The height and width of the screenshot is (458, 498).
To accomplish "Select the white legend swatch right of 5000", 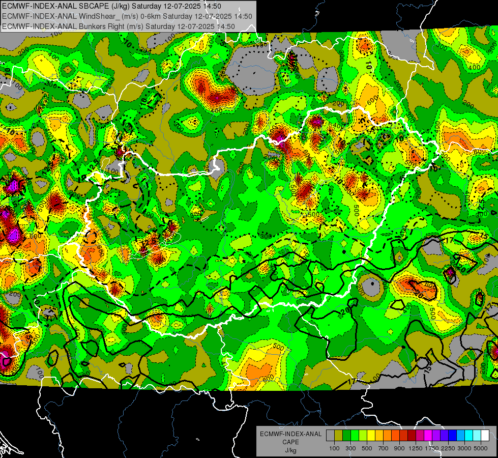I will tap(485, 436).
